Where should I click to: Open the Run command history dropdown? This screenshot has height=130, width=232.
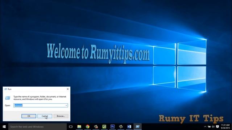click(66, 105)
